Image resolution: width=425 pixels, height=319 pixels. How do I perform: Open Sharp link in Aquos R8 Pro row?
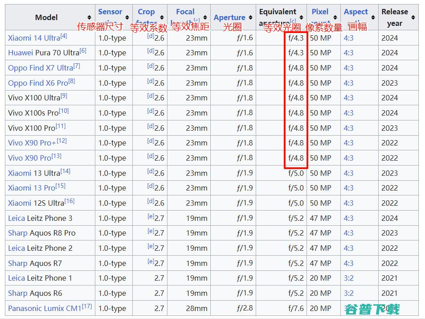tap(17, 233)
